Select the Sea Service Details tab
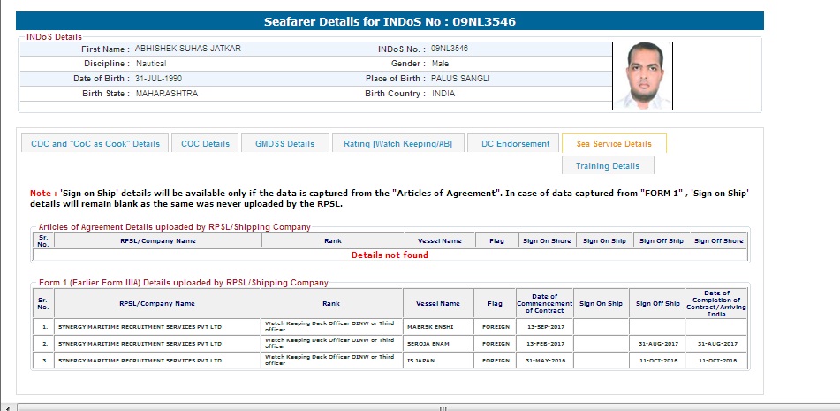Image resolution: width=840 pixels, height=411 pixels. pos(614,144)
